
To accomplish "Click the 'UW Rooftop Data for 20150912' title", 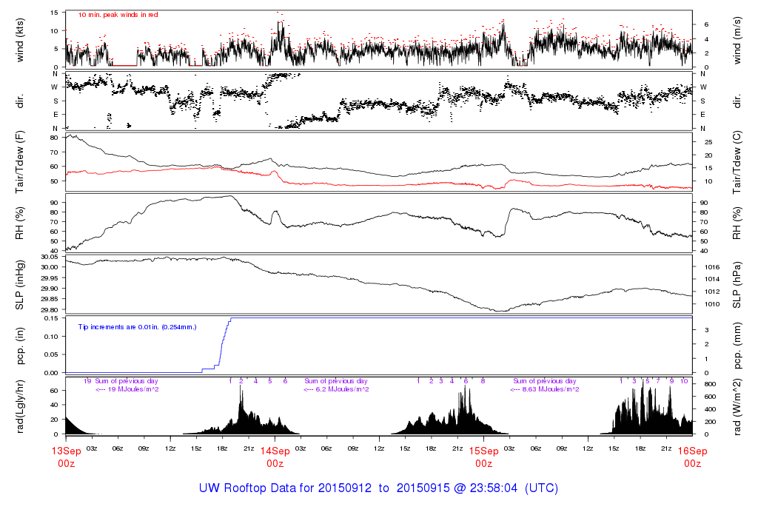I will pyautogui.click(x=285, y=488).
